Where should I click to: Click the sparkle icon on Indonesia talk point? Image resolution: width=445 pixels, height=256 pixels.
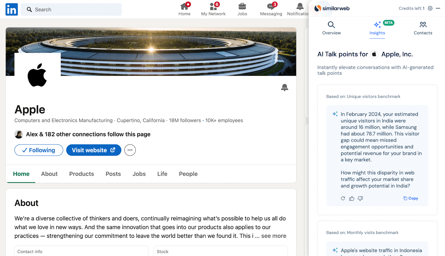coord(335,250)
